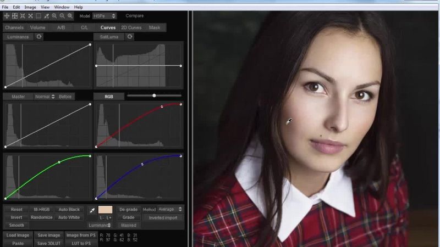This screenshot has width=440, height=247.
Task: Select the toolbar eyedropper tool
Action: point(46,16)
